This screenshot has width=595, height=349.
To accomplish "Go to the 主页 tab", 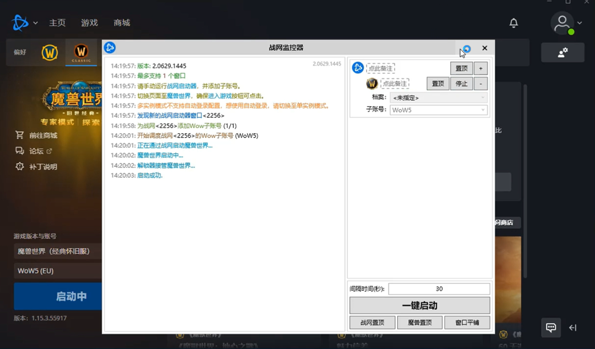I will [57, 23].
